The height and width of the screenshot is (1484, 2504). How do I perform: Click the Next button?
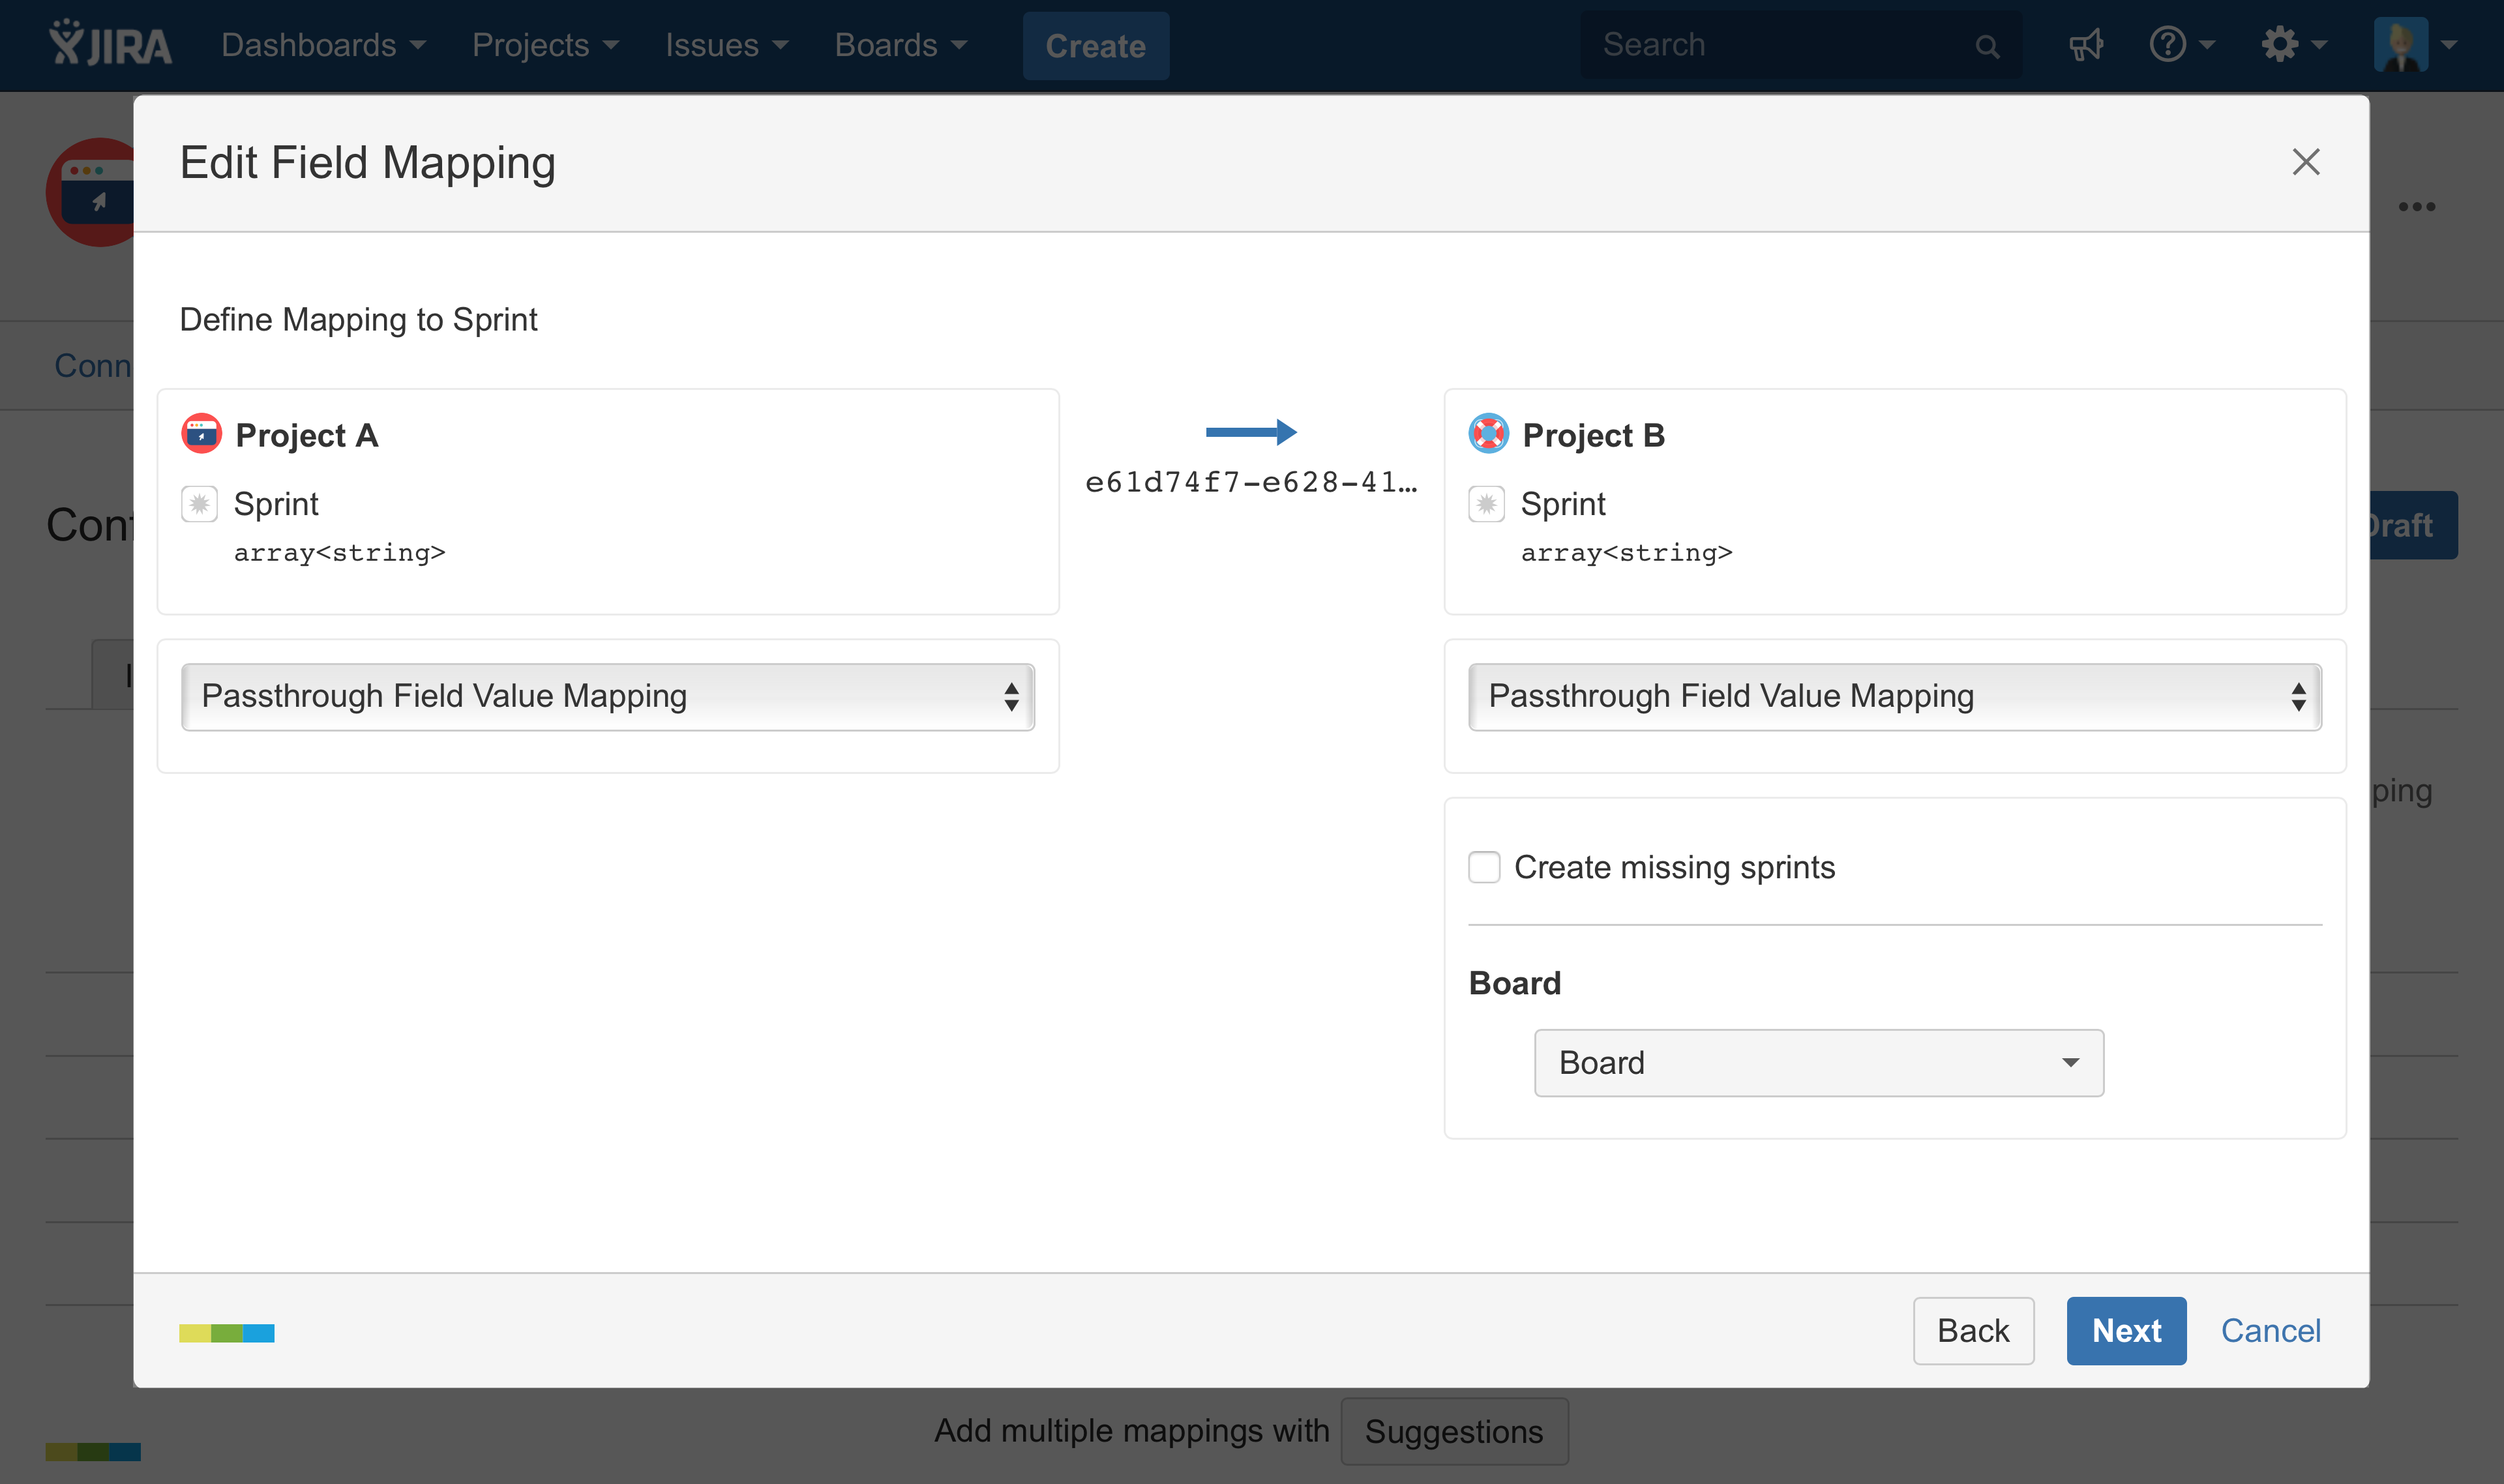tap(2126, 1330)
